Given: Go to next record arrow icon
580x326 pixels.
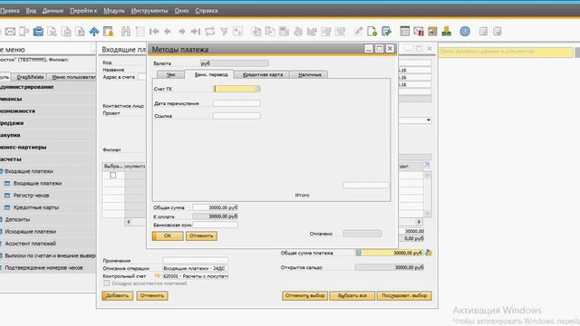Looking at the screenshot, I should [181, 32].
